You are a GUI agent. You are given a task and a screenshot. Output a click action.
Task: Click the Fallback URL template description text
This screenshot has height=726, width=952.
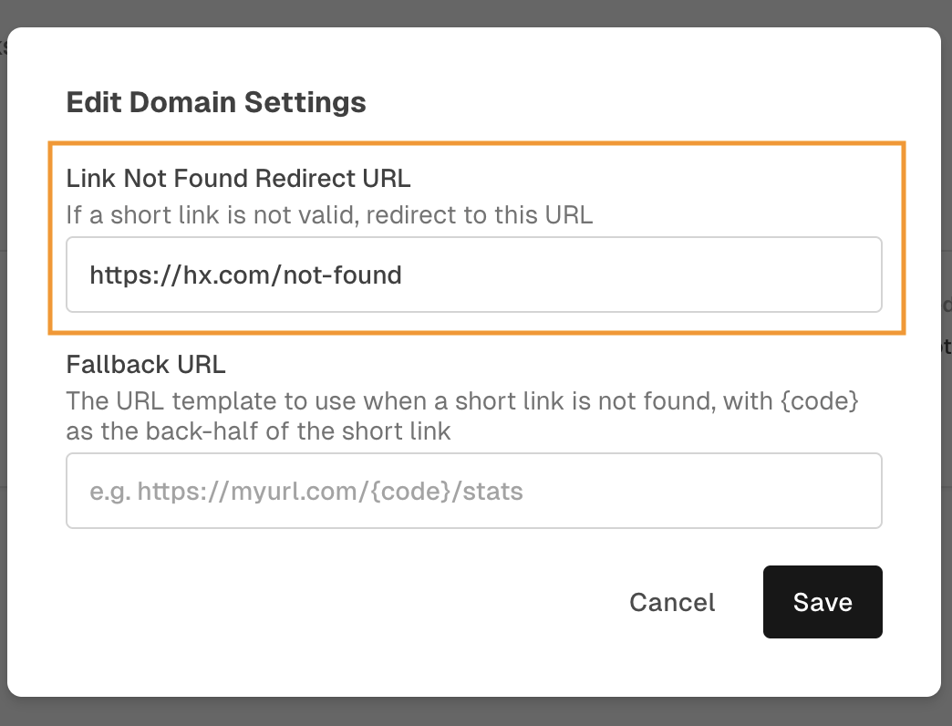[x=462, y=416]
